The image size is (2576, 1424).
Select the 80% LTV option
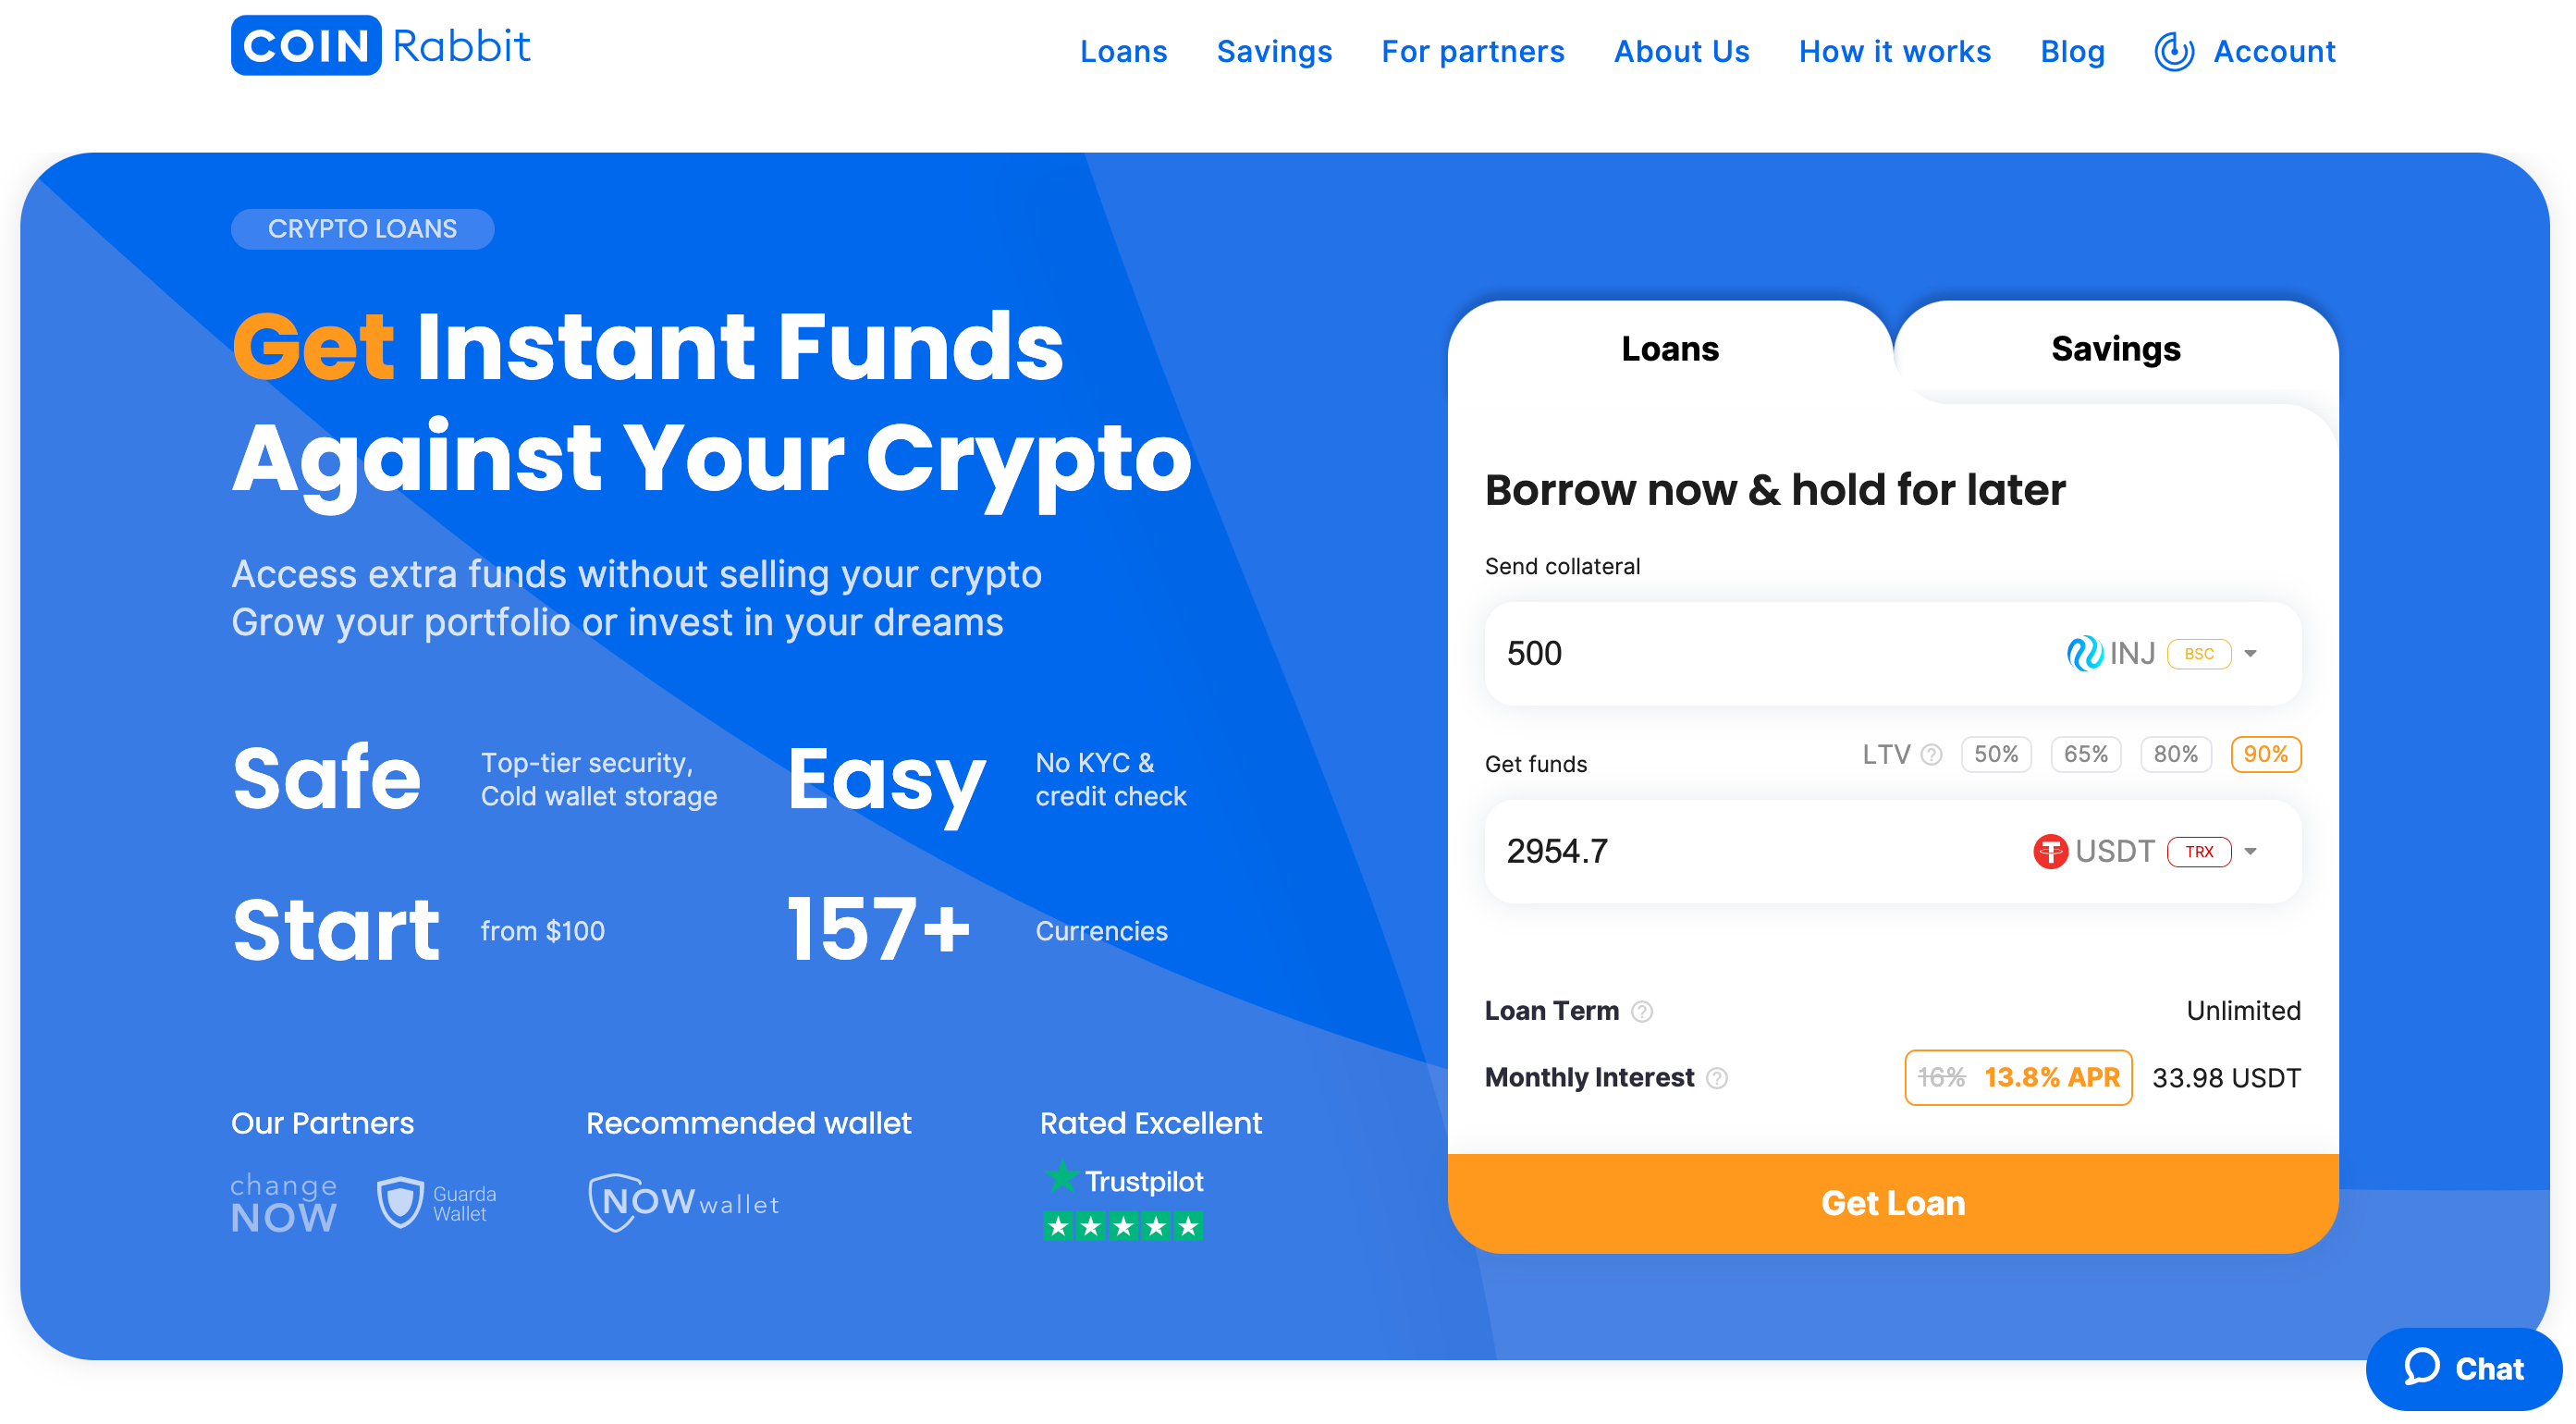[2176, 755]
